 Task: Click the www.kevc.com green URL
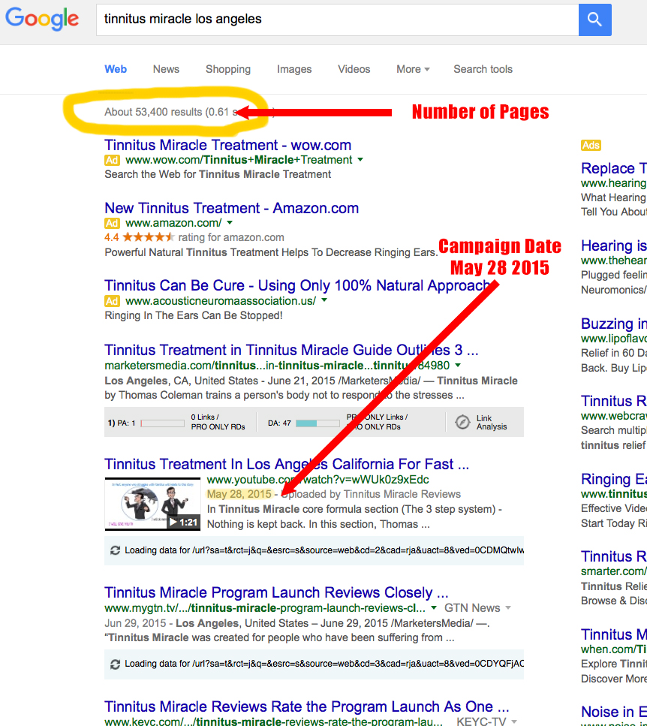[273, 721]
